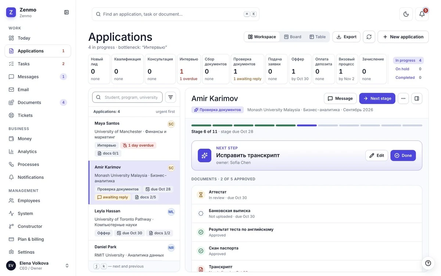This screenshot has height=276, width=441.
Task: Open Tickets in the sidebar
Action: tap(38, 115)
